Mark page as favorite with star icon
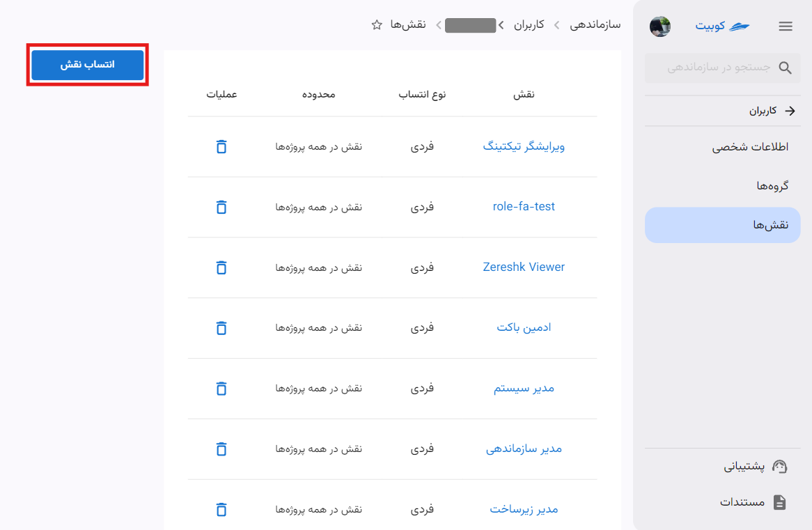This screenshot has width=812, height=530. point(377,24)
